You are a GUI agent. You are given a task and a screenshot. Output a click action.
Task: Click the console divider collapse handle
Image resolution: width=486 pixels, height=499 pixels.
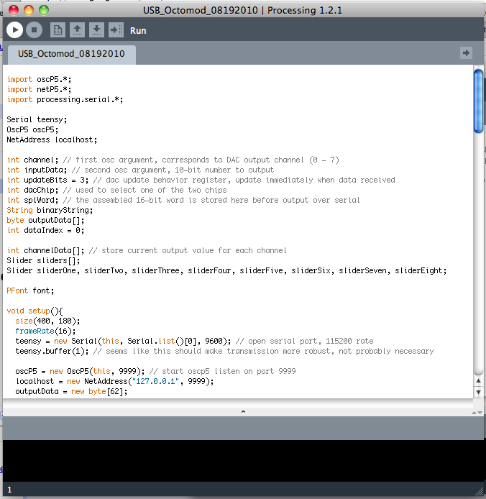click(243, 412)
